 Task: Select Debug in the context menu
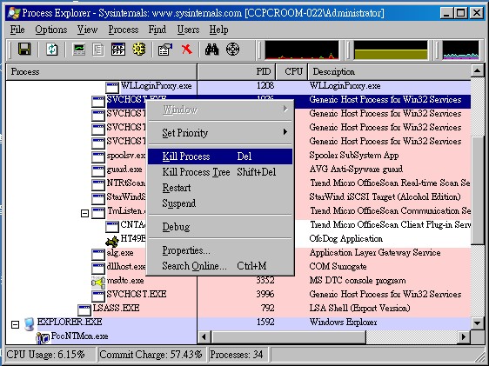[x=220, y=227]
